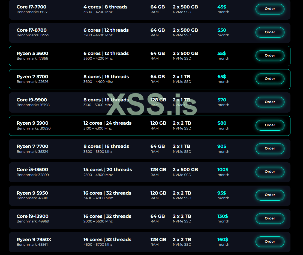The image size is (303, 255).
Task: Select the Core i9-9900 title
Action: 32,100
